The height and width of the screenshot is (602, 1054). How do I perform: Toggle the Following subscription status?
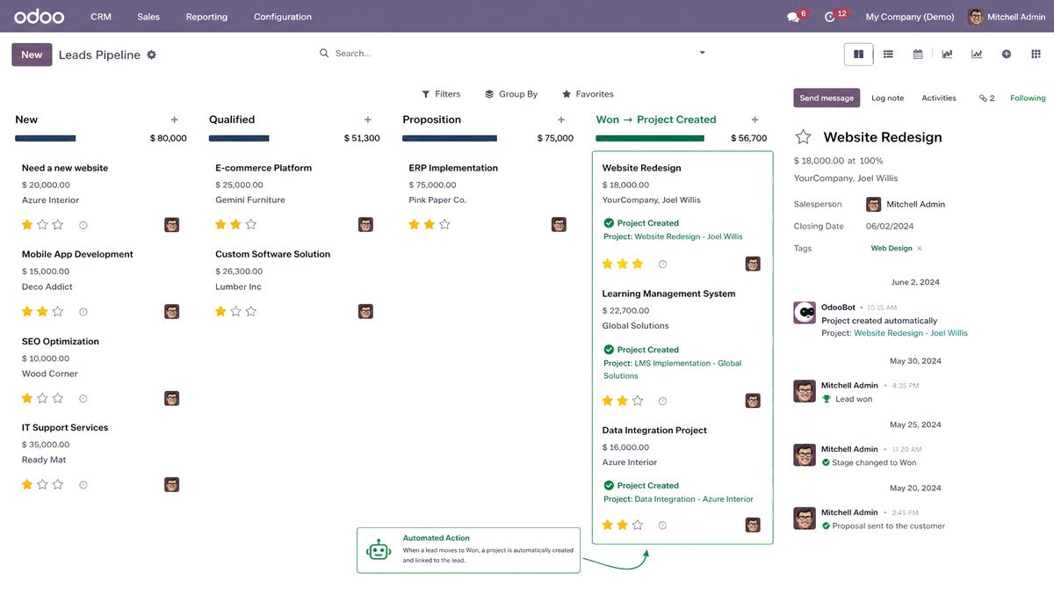click(1028, 98)
